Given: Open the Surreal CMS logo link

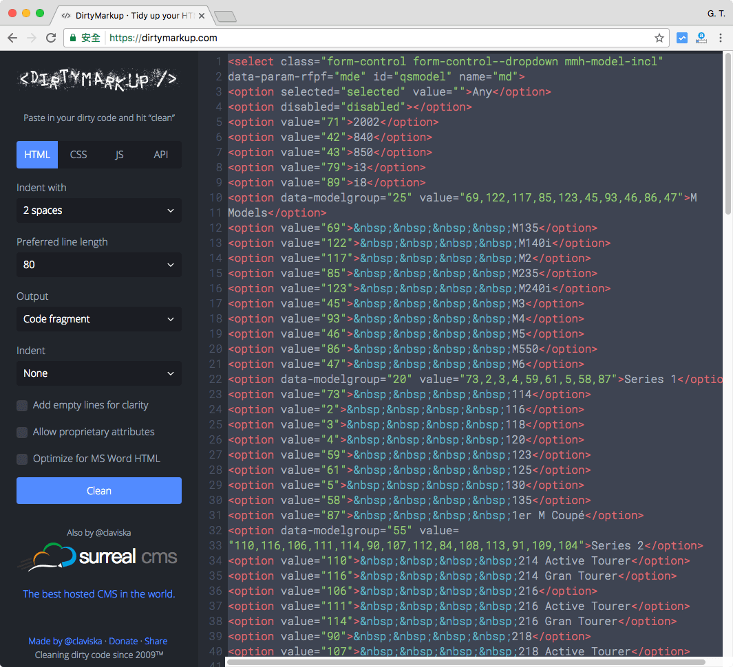Looking at the screenshot, I should click(x=98, y=557).
